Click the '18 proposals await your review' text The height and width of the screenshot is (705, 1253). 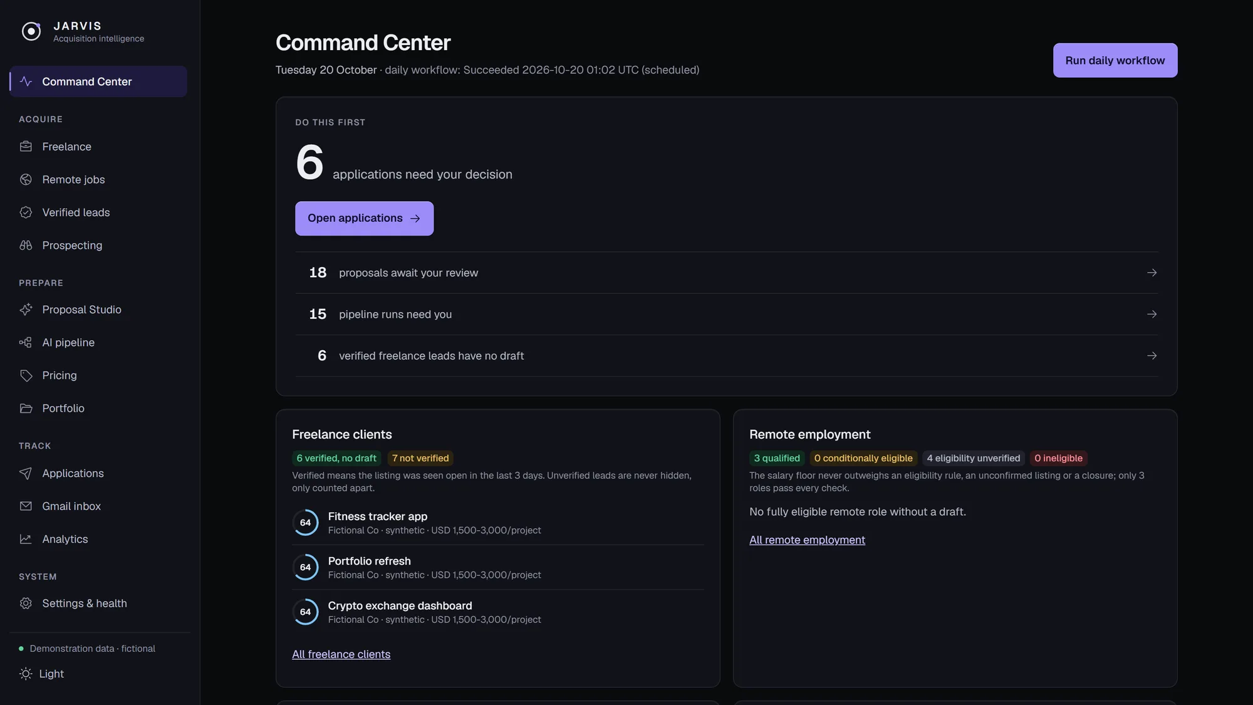[393, 273]
